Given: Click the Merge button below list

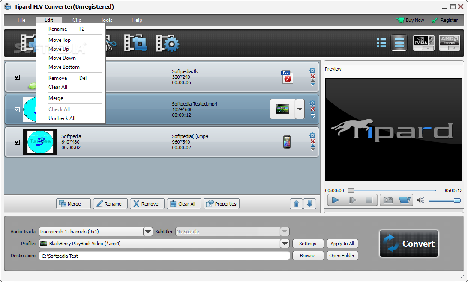Looking at the screenshot, I should tap(73, 204).
